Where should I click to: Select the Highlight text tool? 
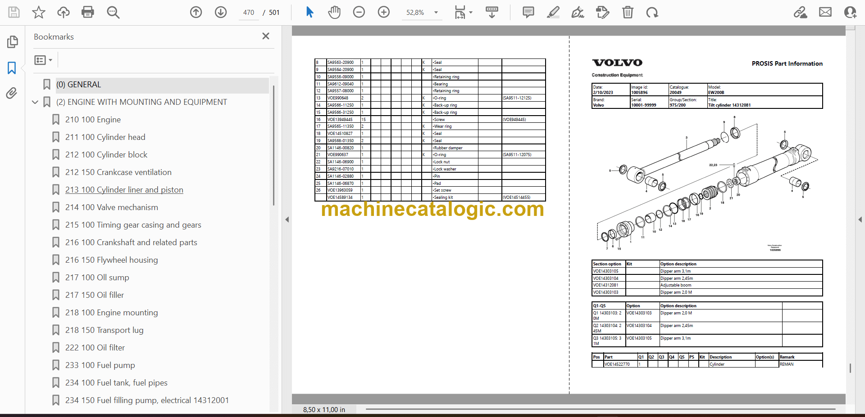click(x=553, y=12)
